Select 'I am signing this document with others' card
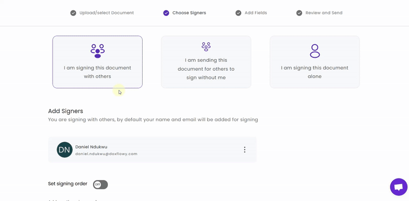 (98, 62)
